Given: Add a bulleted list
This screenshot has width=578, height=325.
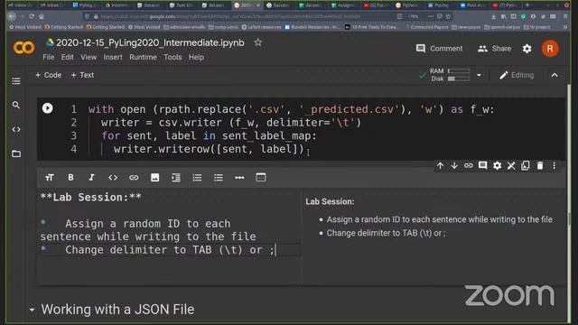Looking at the screenshot, I should [x=219, y=178].
